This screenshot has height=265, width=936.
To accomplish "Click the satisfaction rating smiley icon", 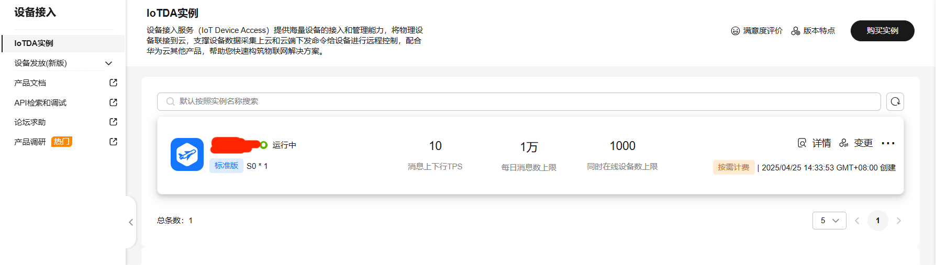I will [735, 31].
